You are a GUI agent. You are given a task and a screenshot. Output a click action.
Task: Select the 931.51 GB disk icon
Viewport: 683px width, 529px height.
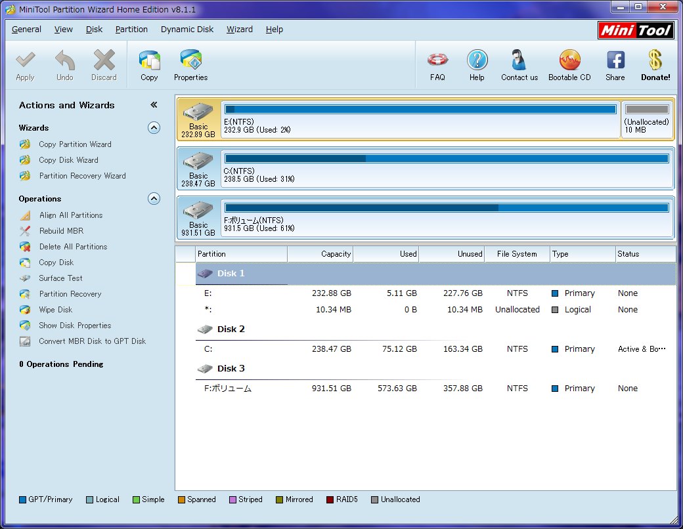pyautogui.click(x=198, y=218)
